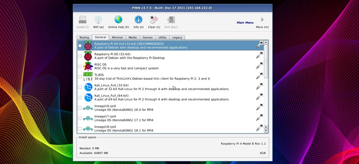Image resolution: width=359 pixels, height=164 pixels.
Task: Select '30-day trial of ThinLinX's Debian-based thin client' description
Action: tap(152, 79)
